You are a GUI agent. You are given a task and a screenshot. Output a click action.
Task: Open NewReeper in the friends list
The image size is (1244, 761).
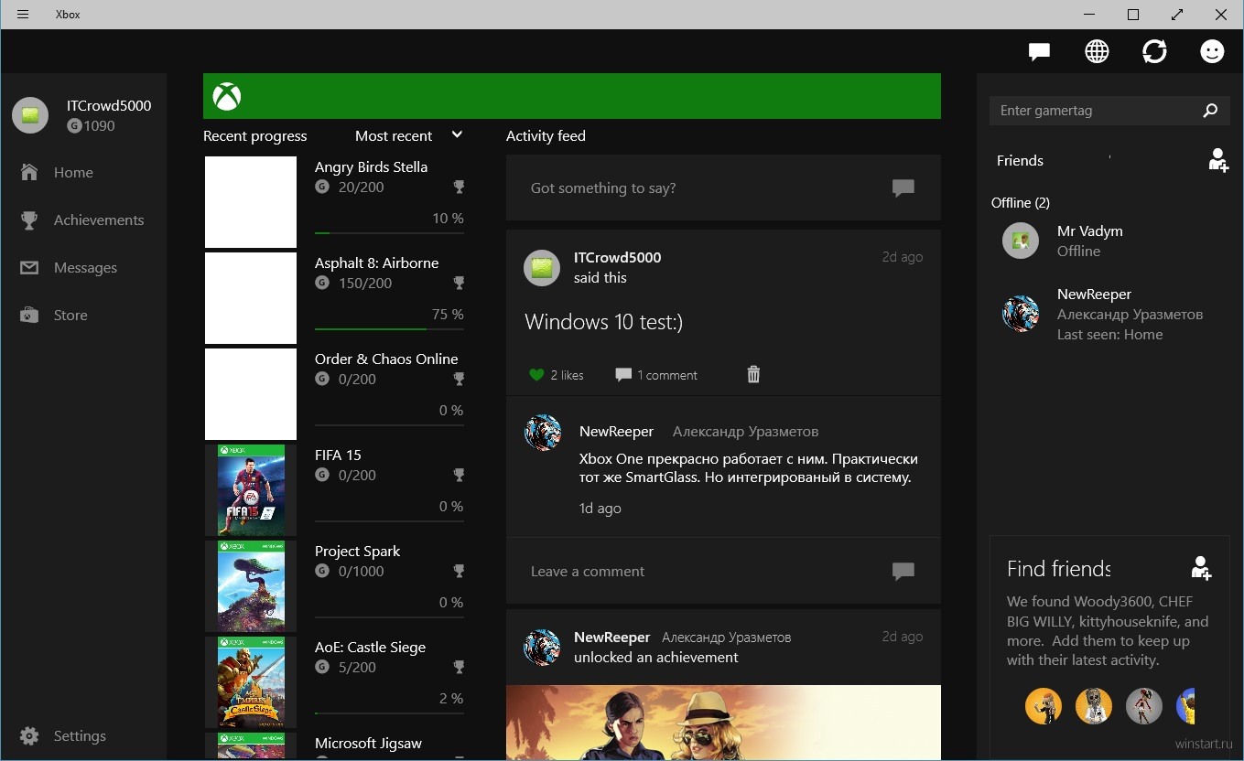coord(1110,314)
